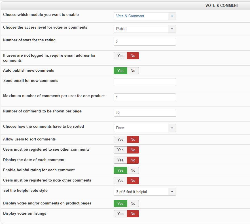Enable displaying the date of each comment
This screenshot has height=224, width=250.
pyautogui.click(x=120, y=160)
